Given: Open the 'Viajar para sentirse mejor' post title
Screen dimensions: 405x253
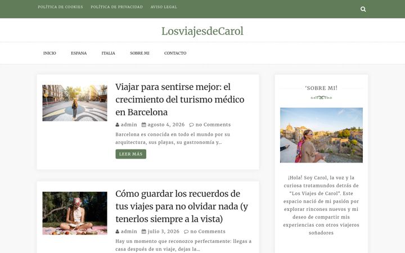Looking at the screenshot, I should pos(180,100).
